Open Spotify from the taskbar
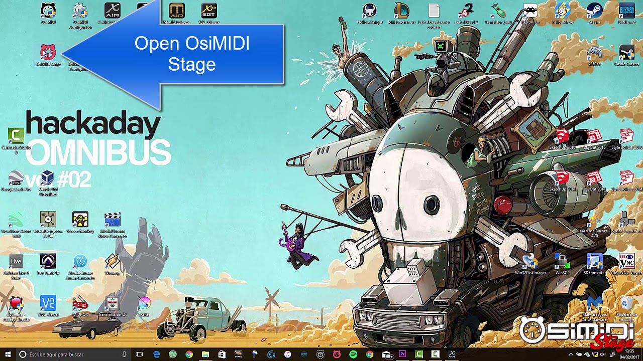Viewport: 643px width, 361px height. [353, 354]
